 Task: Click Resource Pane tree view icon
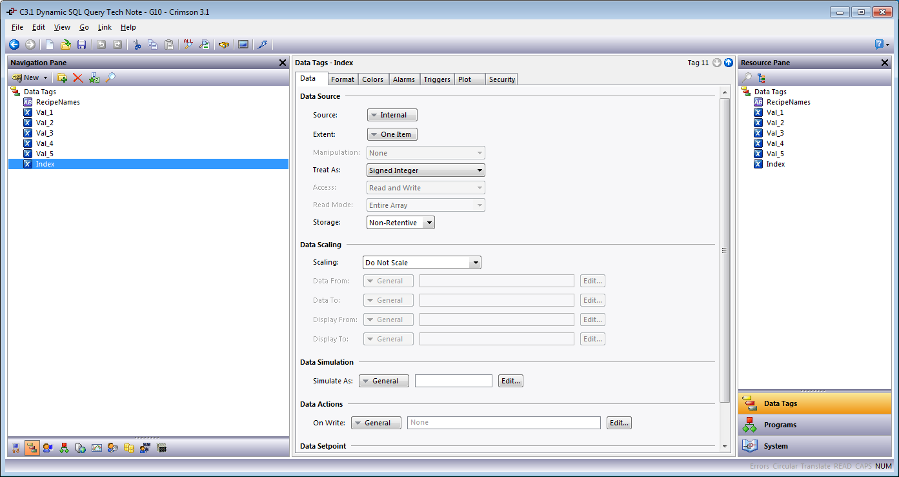pyautogui.click(x=762, y=77)
